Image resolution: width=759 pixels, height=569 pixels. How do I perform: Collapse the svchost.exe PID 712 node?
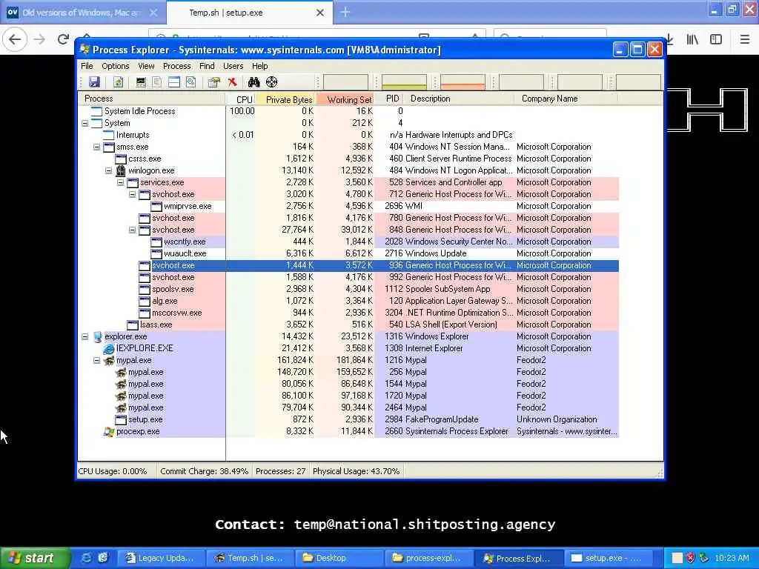(132, 195)
